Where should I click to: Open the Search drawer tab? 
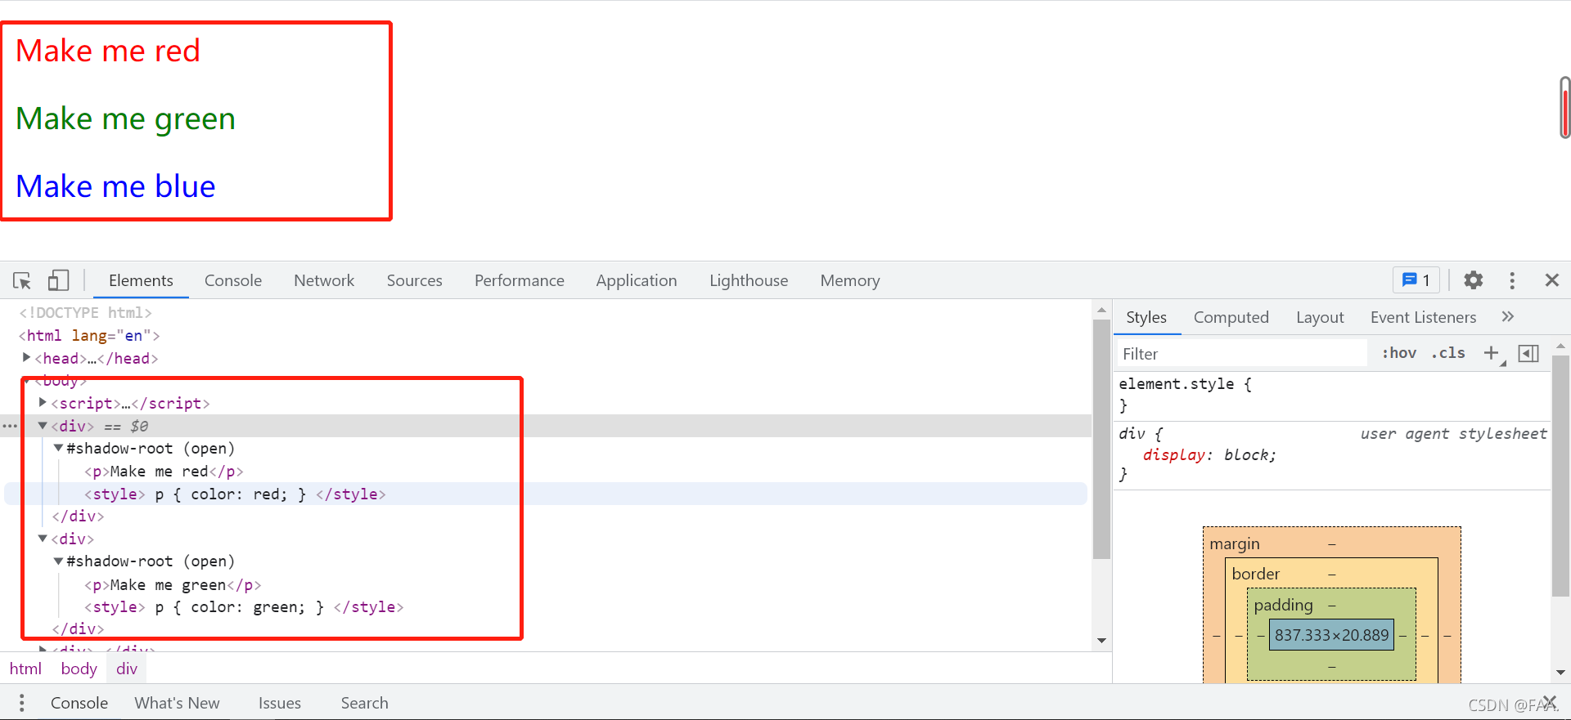[364, 703]
